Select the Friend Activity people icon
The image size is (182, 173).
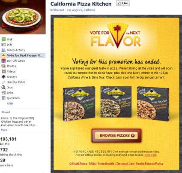point(3,50)
